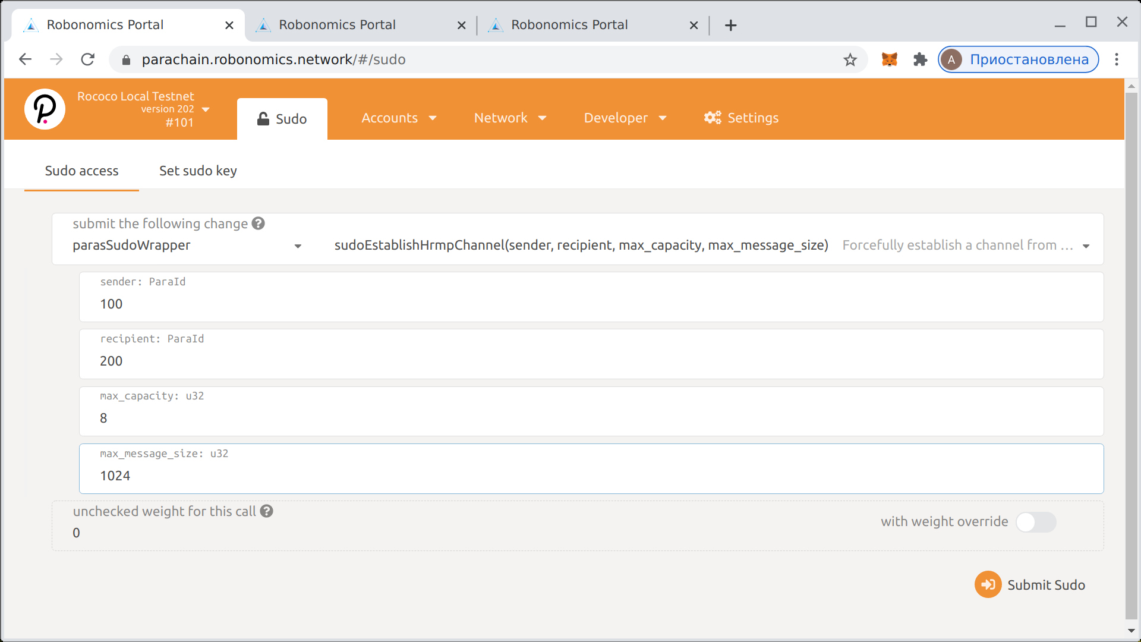This screenshot has height=642, width=1141.
Task: Expand the Accounts menu
Action: pos(399,118)
